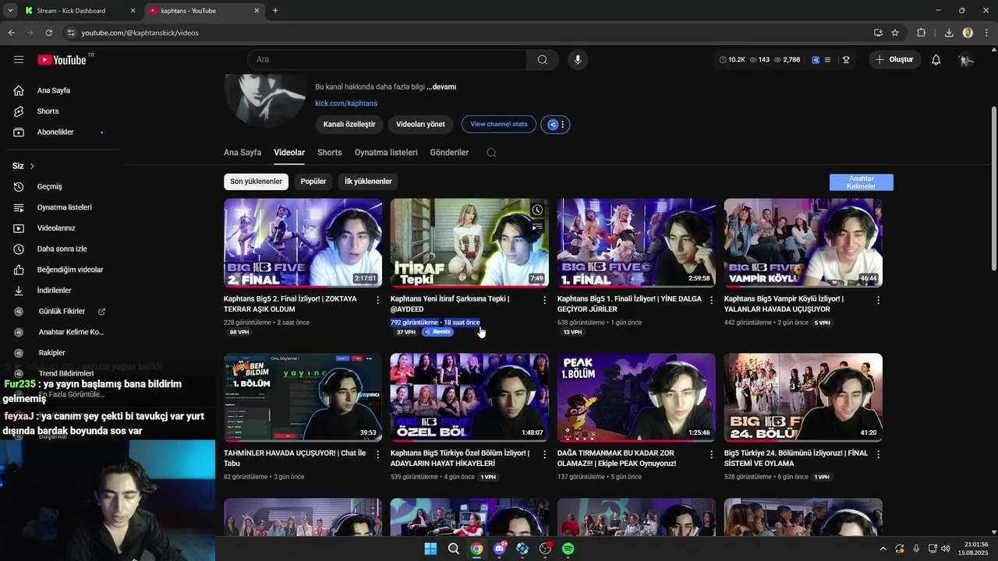Switch to Oynatma listeleri tab
The height and width of the screenshot is (561, 998).
pyautogui.click(x=386, y=153)
